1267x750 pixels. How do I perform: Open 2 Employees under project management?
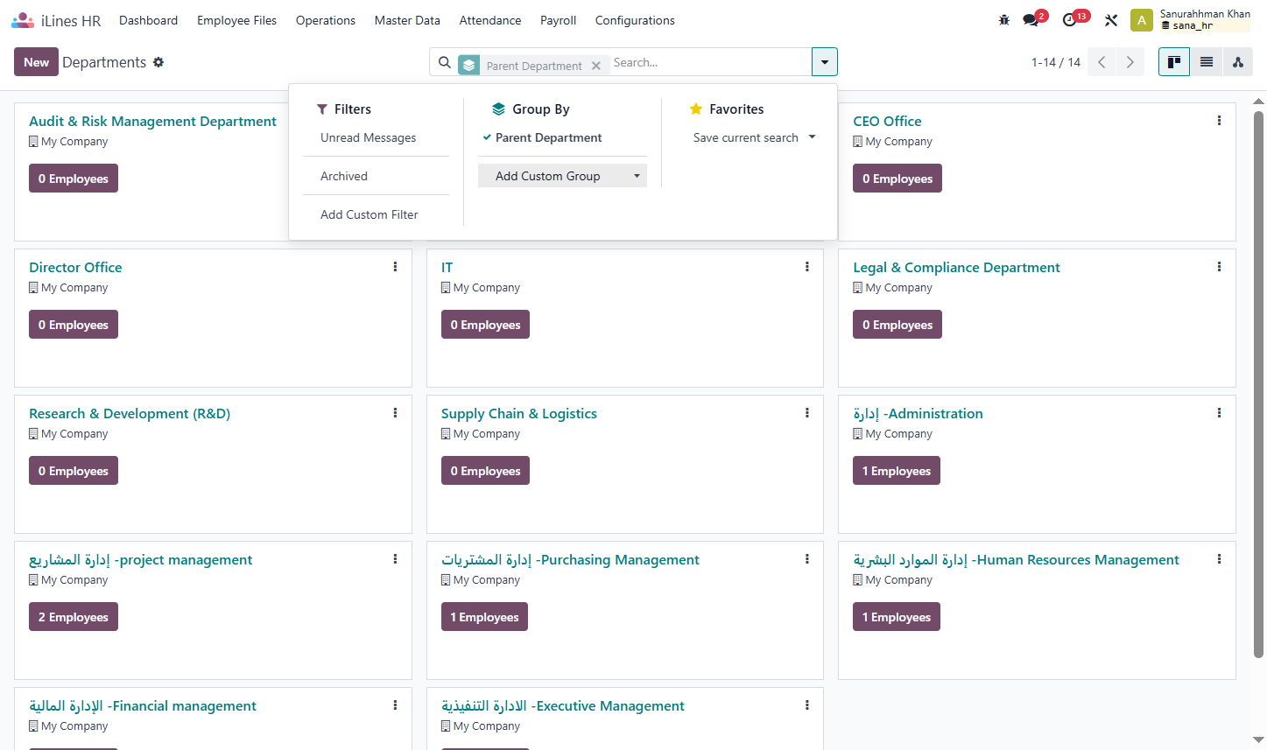74,617
